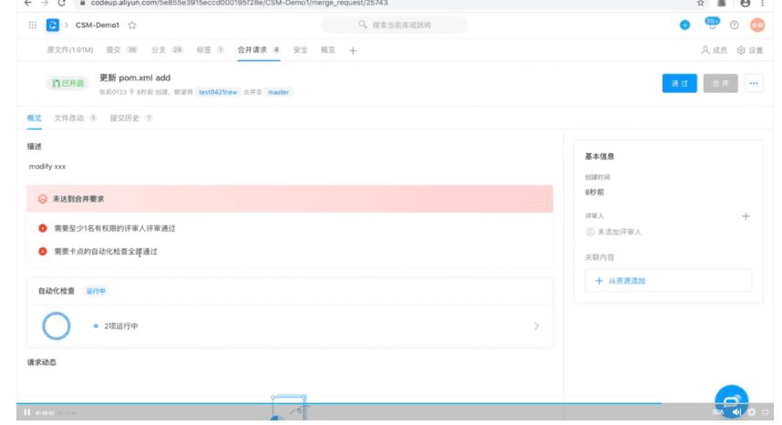The image size is (782, 425).
Task: Open the browser profile avatar icon
Action: coord(746,3)
